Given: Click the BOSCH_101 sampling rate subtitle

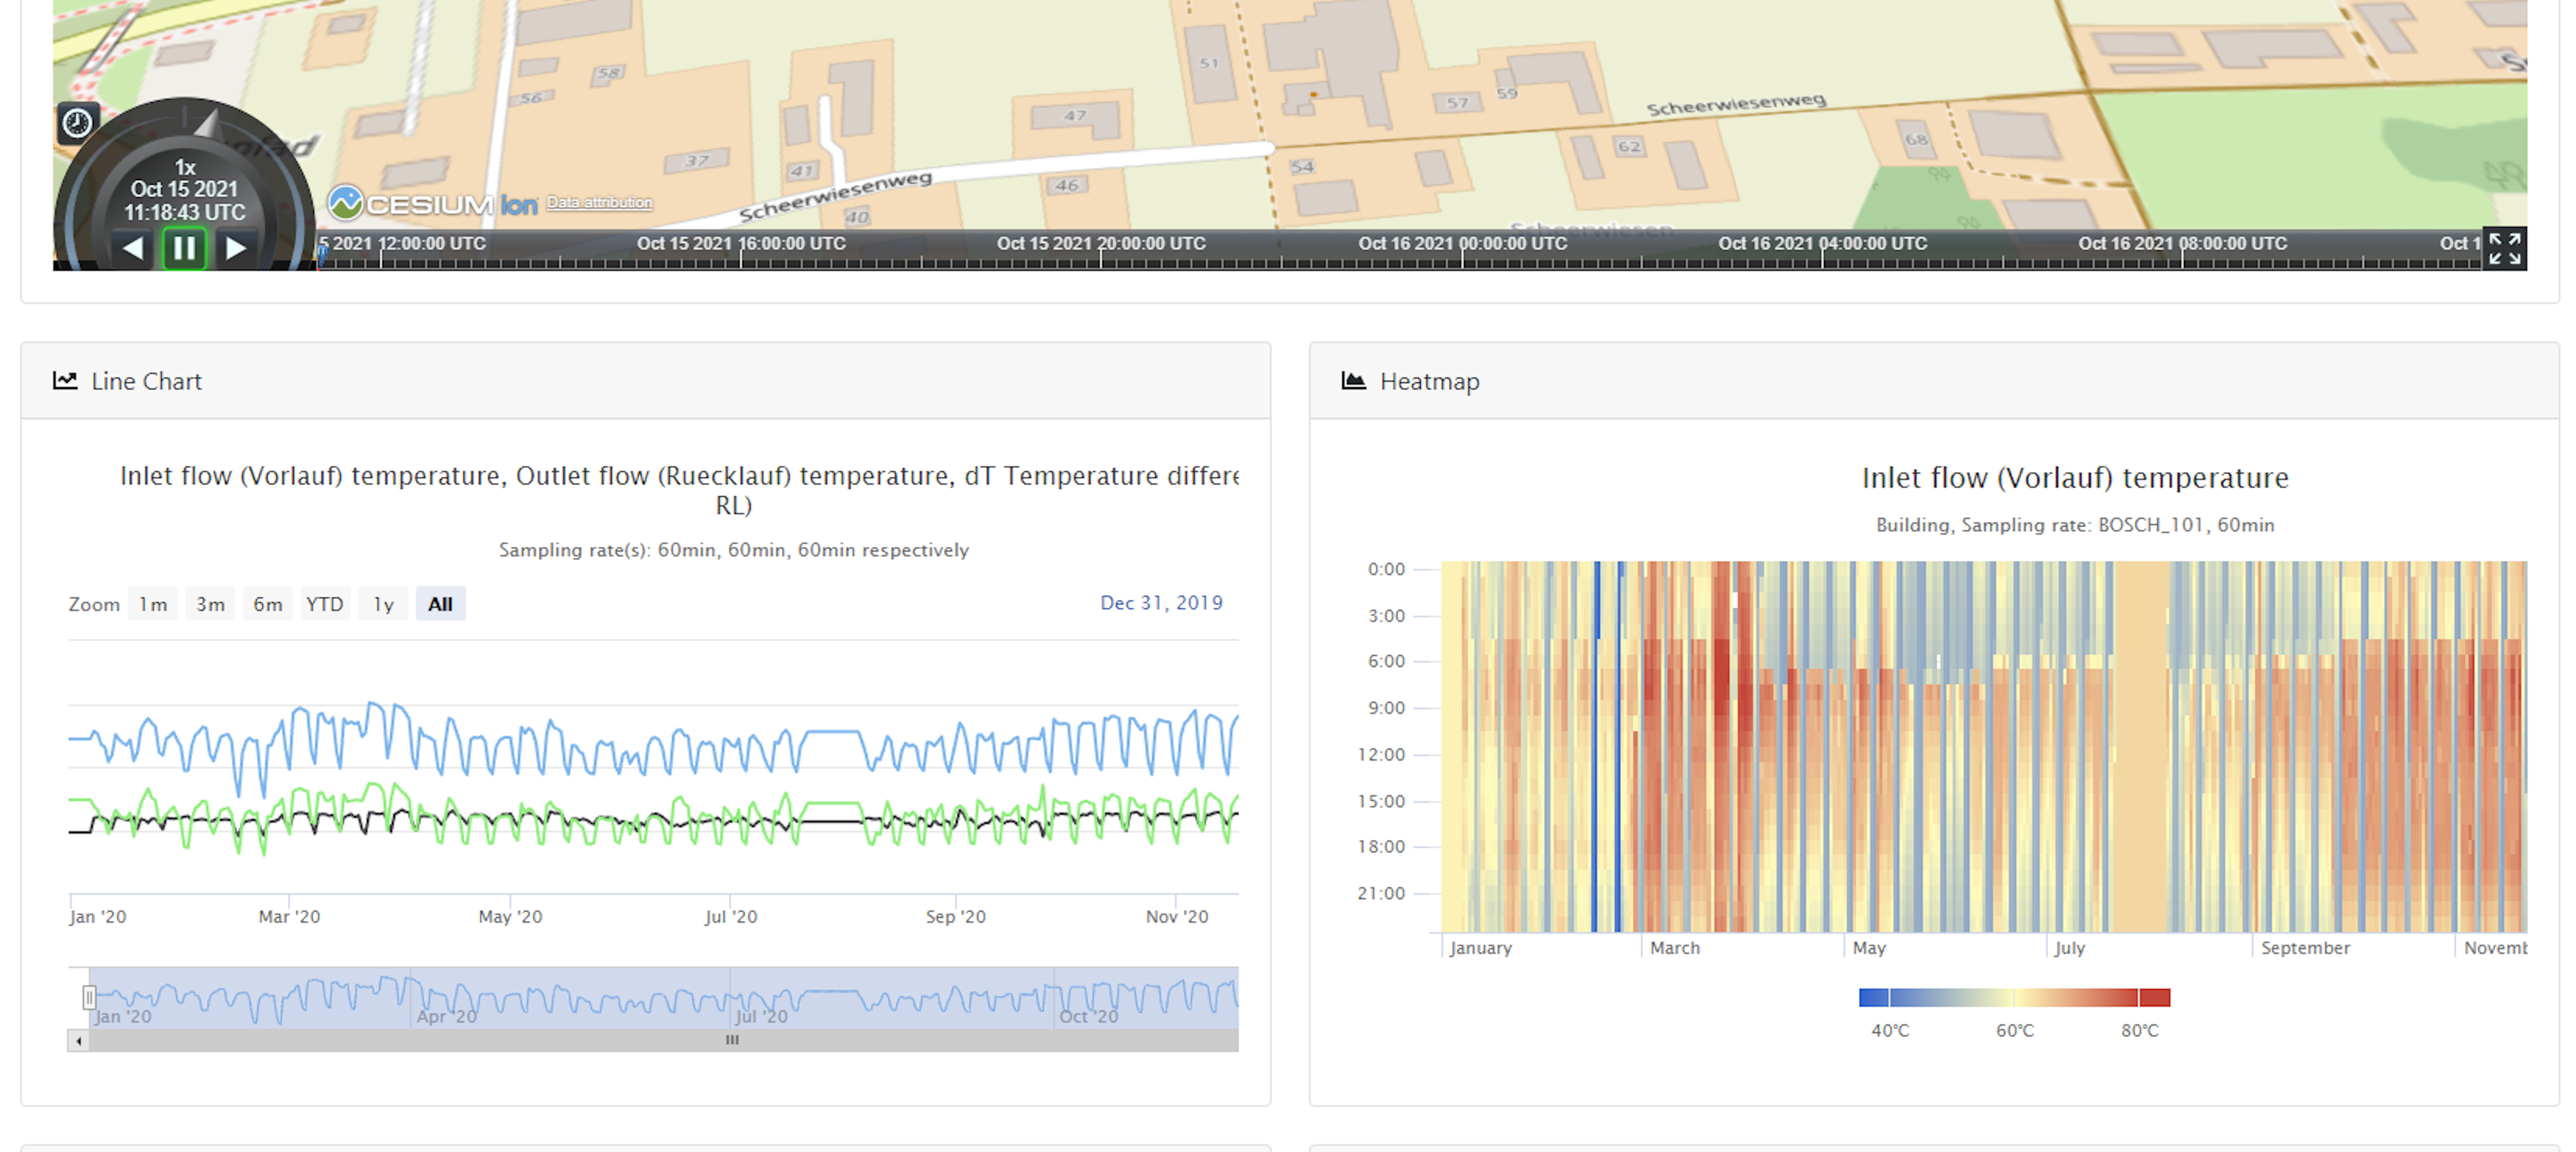Looking at the screenshot, I should tap(2075, 525).
